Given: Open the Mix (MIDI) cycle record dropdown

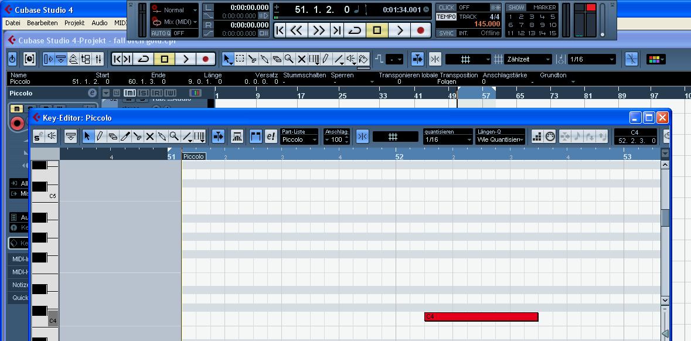Looking at the screenshot, I should 175,22.
